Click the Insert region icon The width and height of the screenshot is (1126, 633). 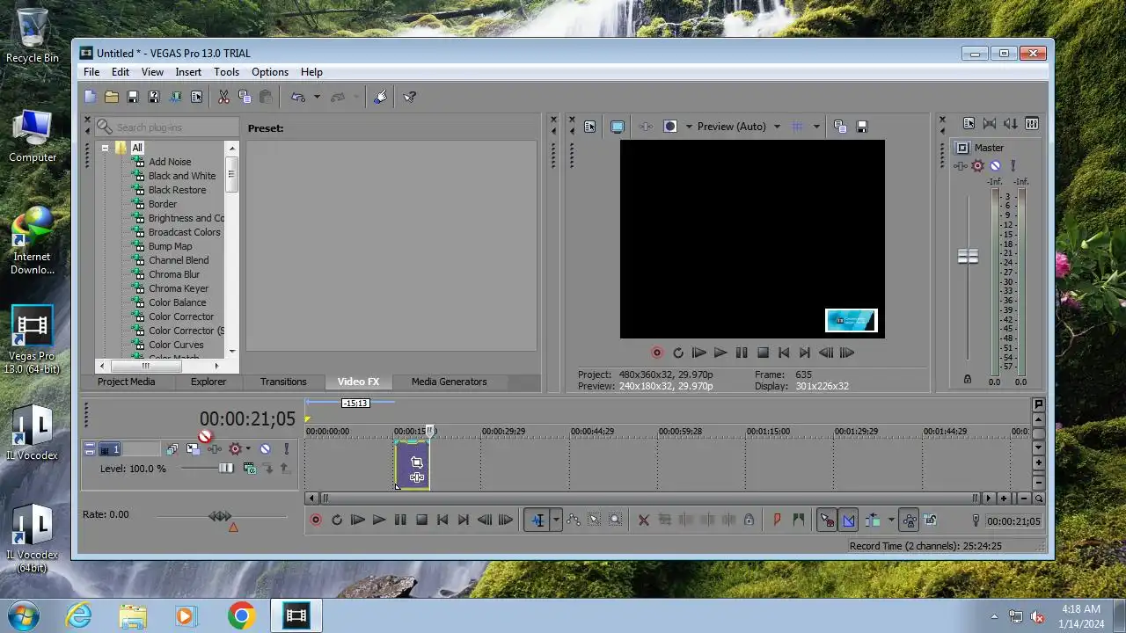coord(798,520)
